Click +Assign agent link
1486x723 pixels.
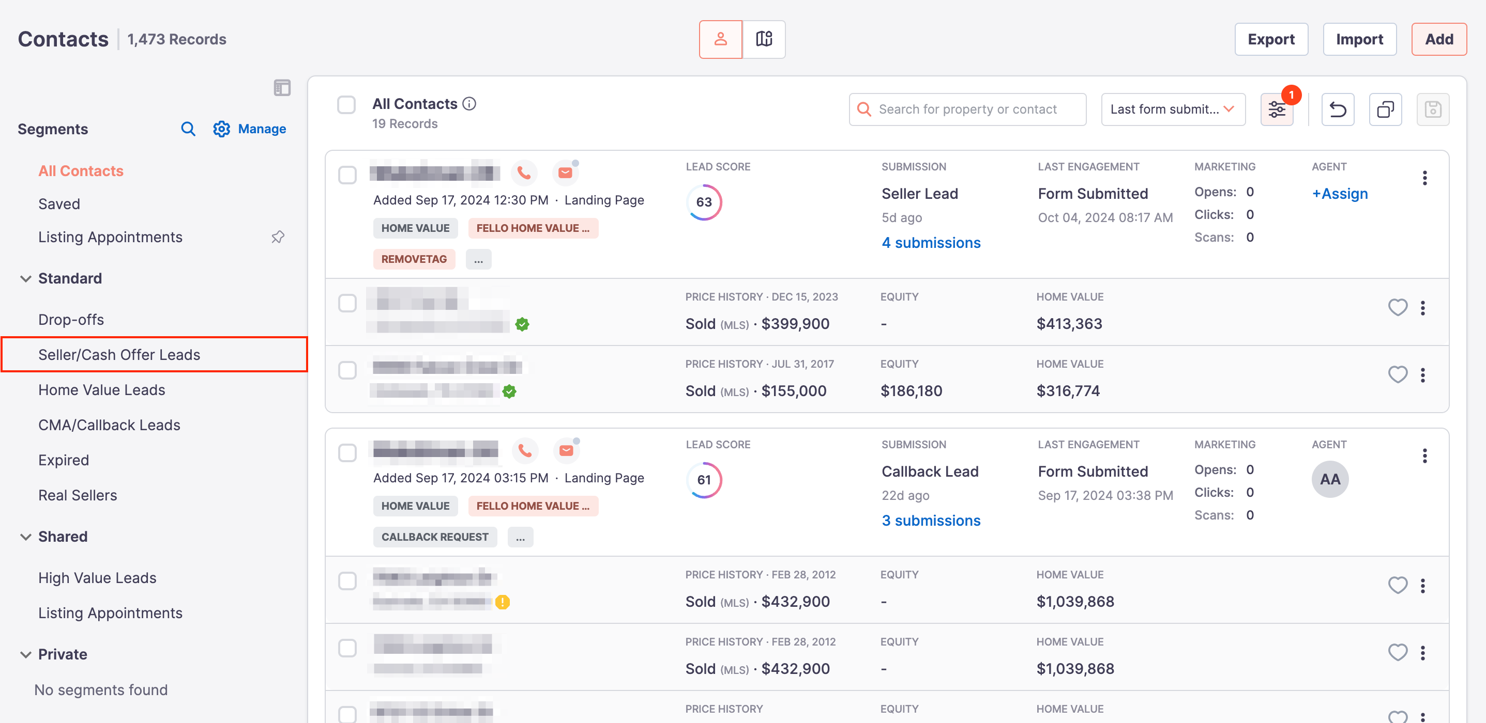pos(1340,194)
